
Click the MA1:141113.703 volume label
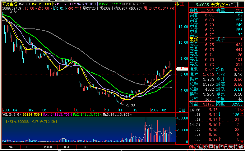tap(56, 114)
